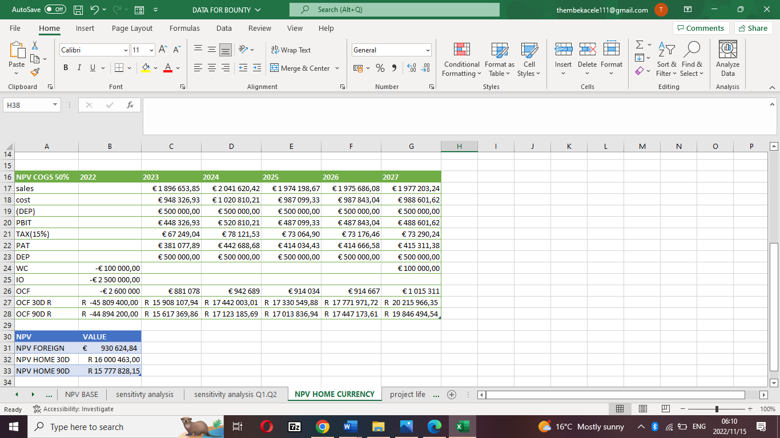Viewport: 780px width, 438px height.
Task: Click the Share button
Action: click(753, 28)
